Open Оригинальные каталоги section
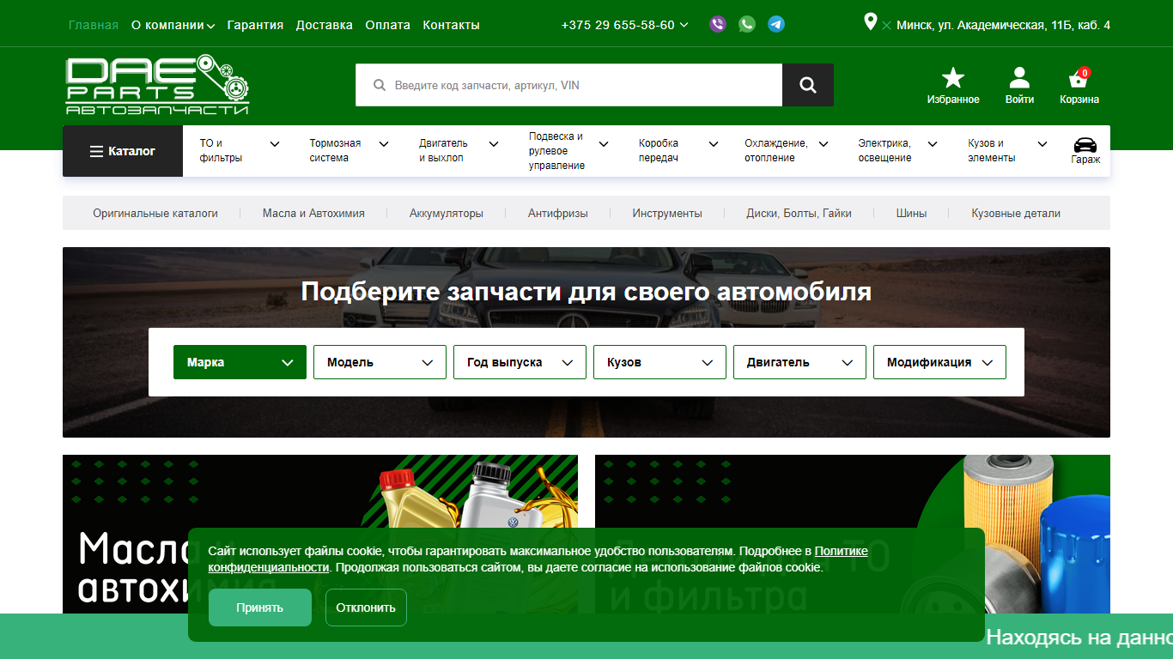Image resolution: width=1173 pixels, height=659 pixels. pyautogui.click(x=155, y=213)
